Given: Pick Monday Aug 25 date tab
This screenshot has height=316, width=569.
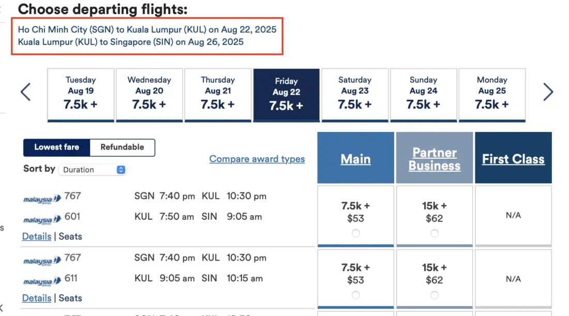Looking at the screenshot, I should tap(492, 95).
